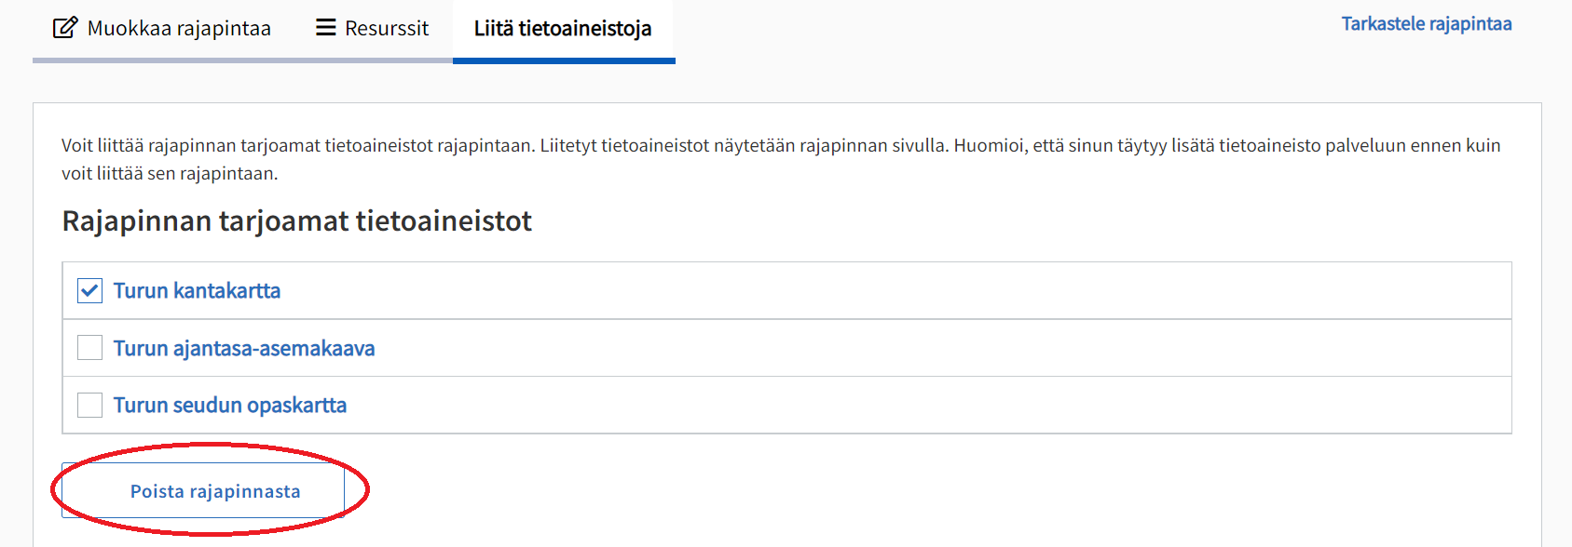Open the Turun ajantasa-asemakaava dataset link
1572x547 pixels.
click(x=244, y=347)
